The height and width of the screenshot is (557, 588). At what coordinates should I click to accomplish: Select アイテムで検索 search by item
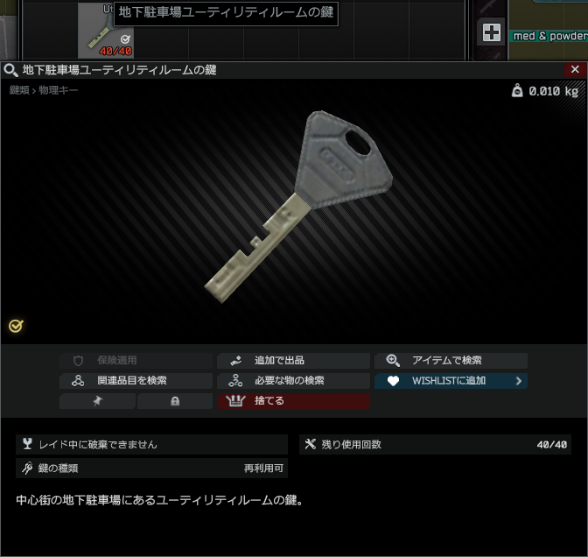tap(451, 360)
